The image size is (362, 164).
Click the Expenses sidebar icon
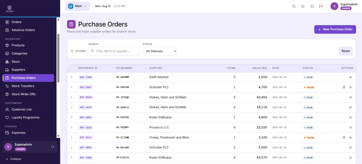(7, 133)
